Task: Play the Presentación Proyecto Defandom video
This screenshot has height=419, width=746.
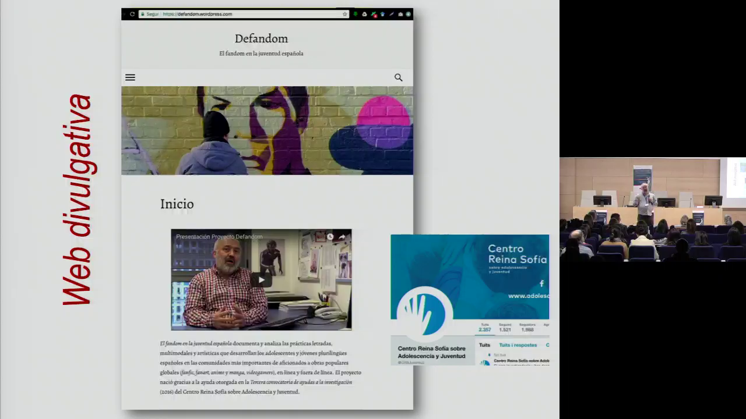Action: coord(261,280)
